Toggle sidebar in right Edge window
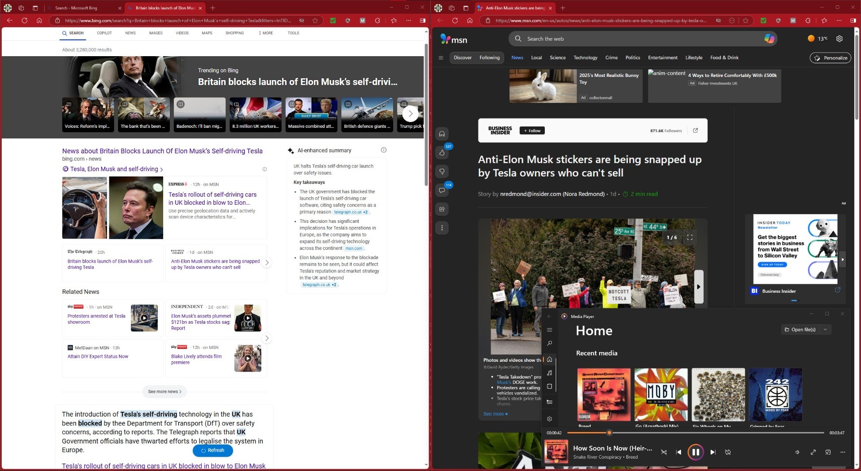861x471 pixels. coord(853,20)
